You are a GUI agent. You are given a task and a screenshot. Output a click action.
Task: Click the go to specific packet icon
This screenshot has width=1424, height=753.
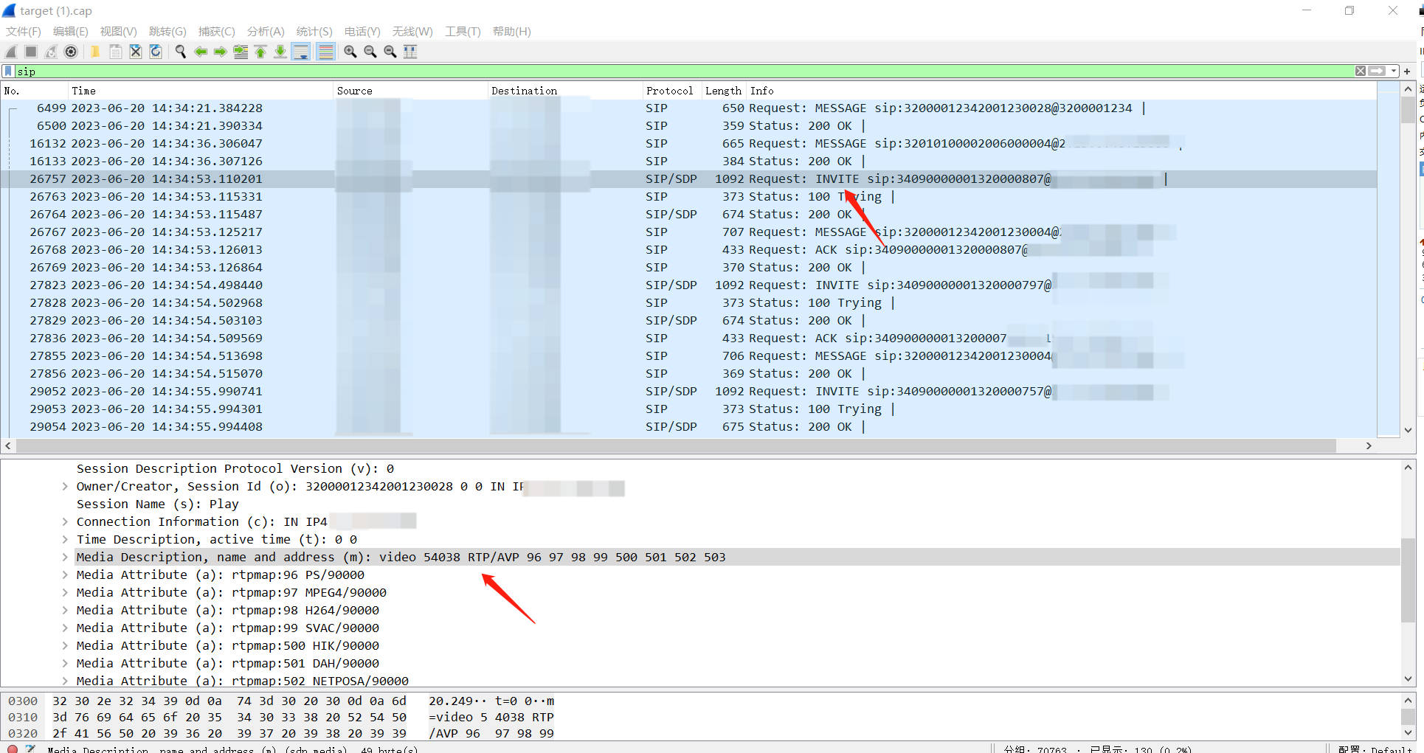[241, 52]
